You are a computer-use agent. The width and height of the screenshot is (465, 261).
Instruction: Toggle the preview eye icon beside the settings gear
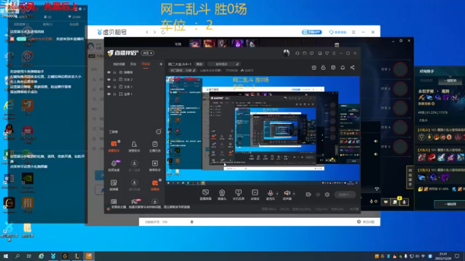(317, 194)
